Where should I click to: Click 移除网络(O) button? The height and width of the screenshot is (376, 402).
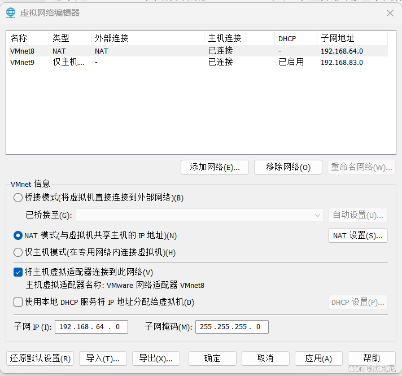click(288, 167)
